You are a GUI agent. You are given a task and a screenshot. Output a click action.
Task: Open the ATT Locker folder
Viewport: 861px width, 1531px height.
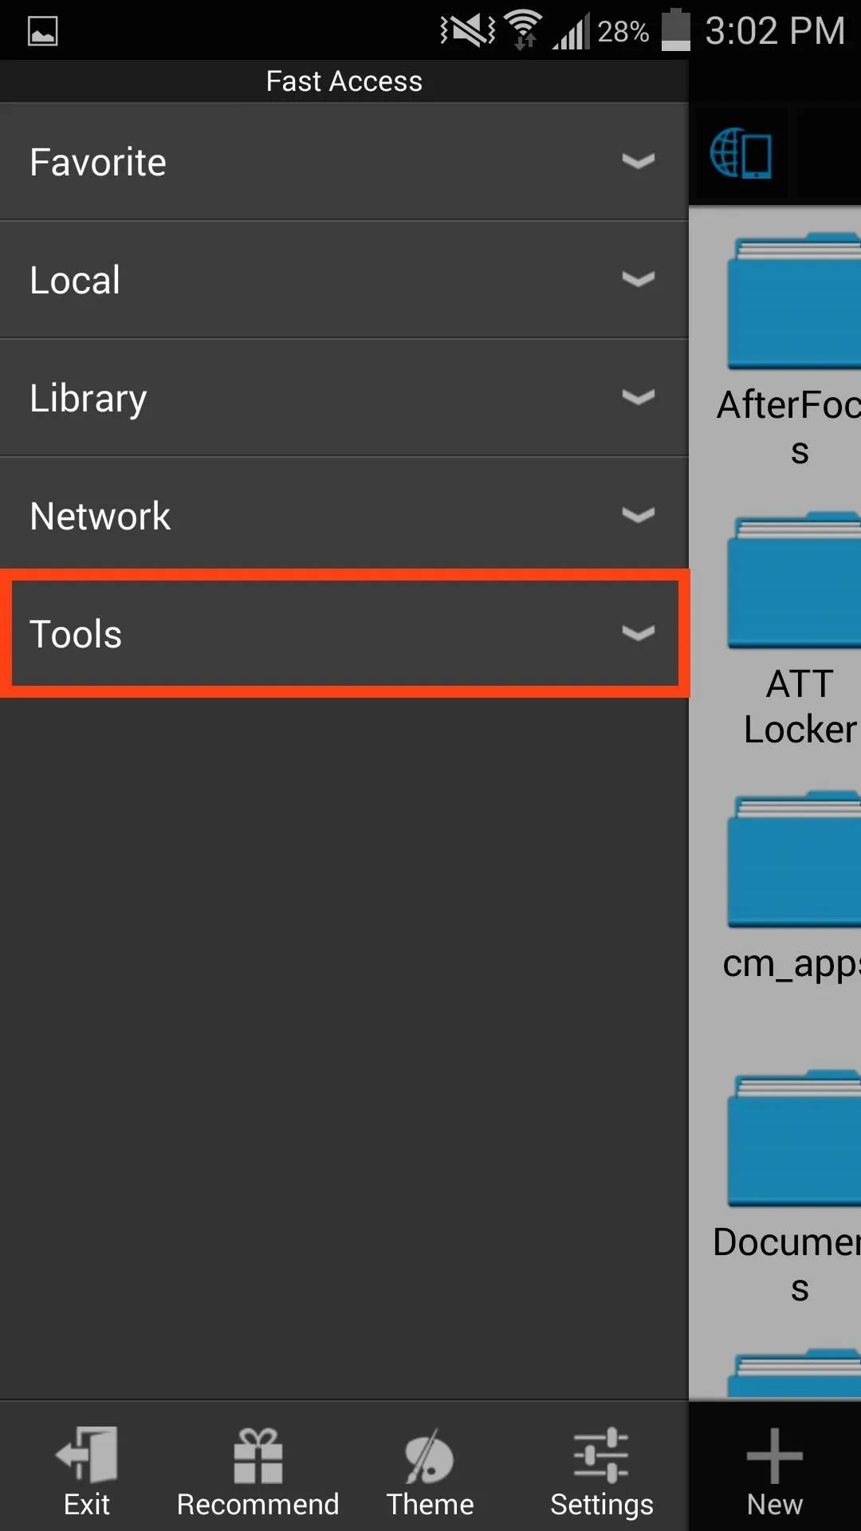click(x=794, y=581)
